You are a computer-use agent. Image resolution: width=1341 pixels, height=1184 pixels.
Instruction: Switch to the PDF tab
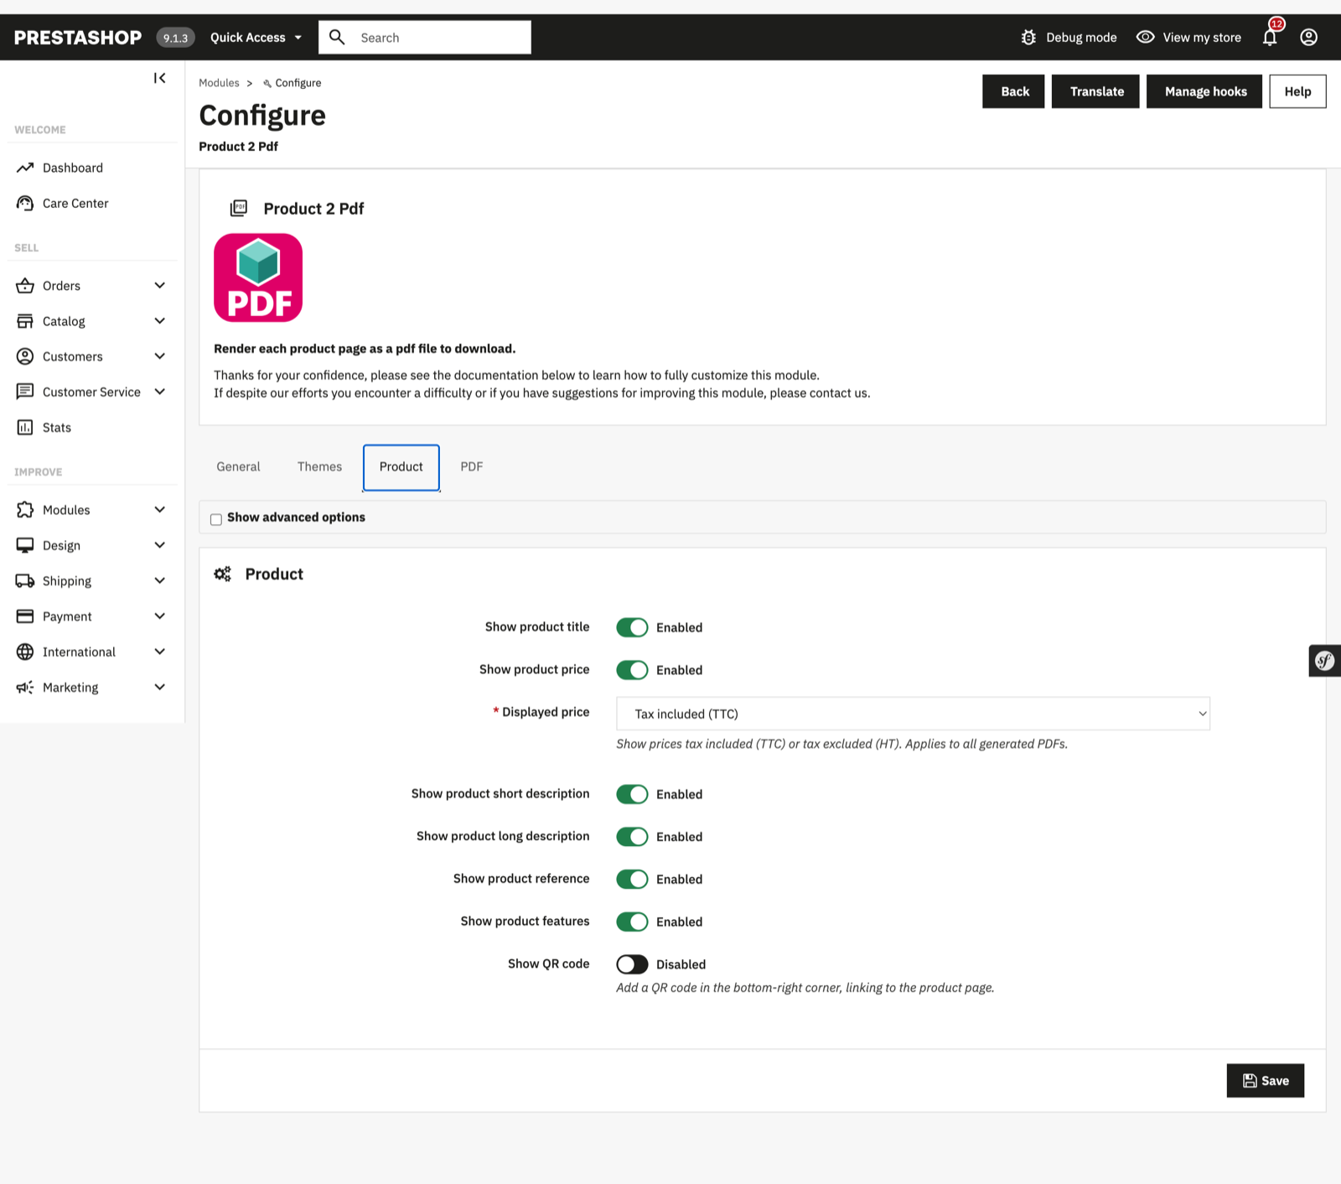[x=472, y=467]
